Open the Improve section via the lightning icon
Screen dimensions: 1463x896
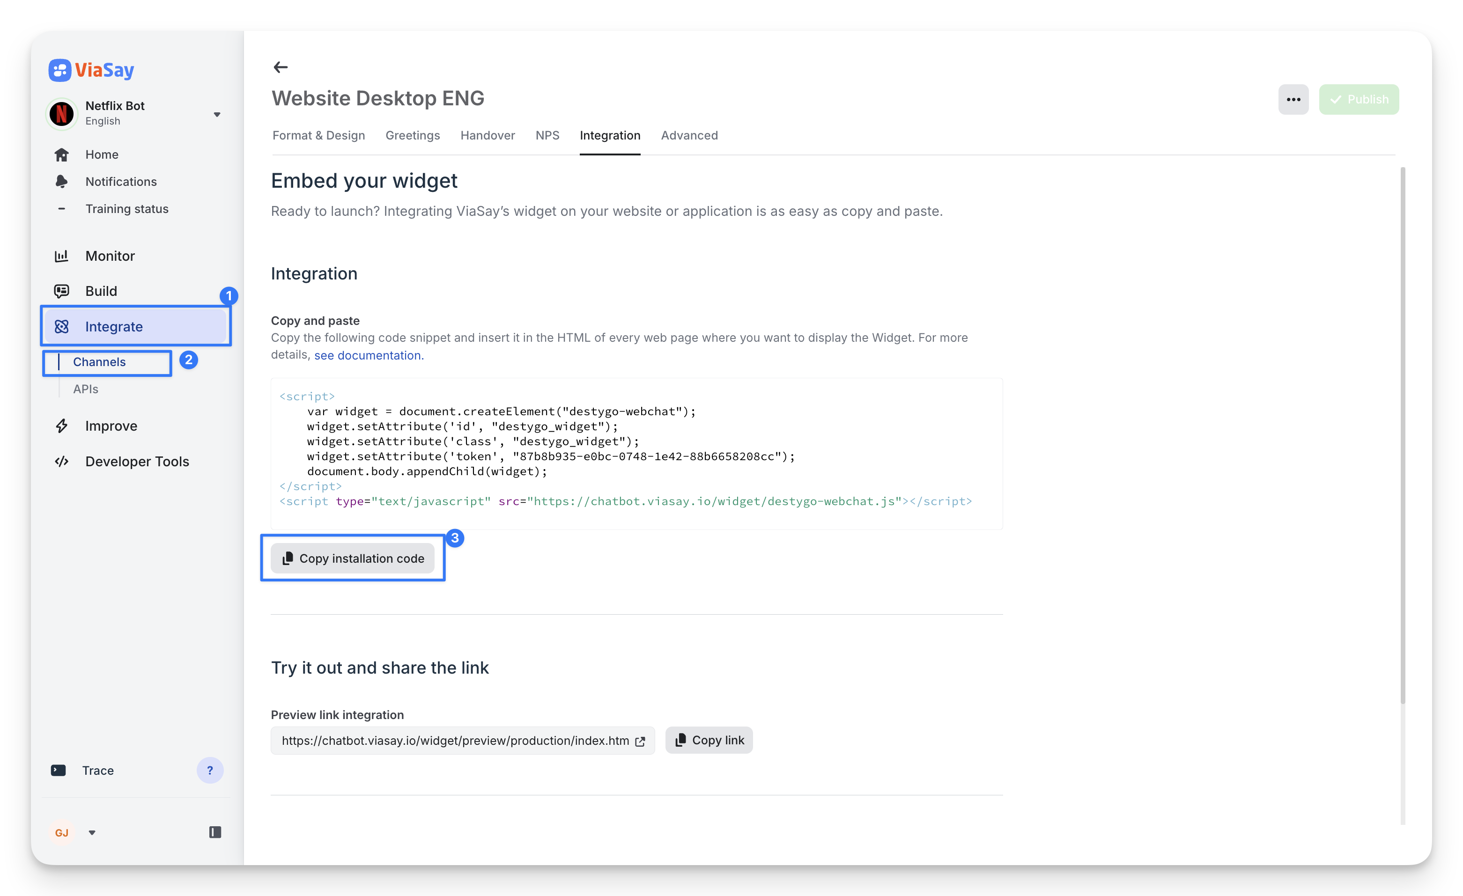click(x=62, y=426)
